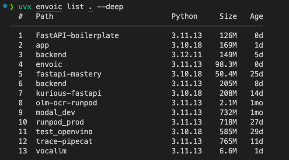
Task: Click the underlined envoic command word
Action: [49, 7]
